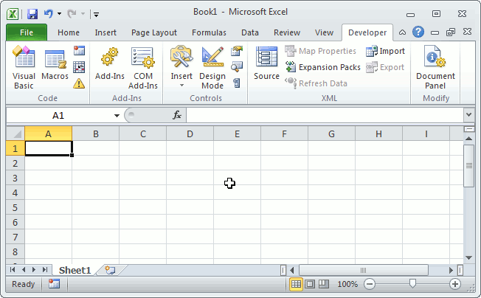Open the Visual Basic editor
Screen dimensions: 481x298
[x=24, y=67]
